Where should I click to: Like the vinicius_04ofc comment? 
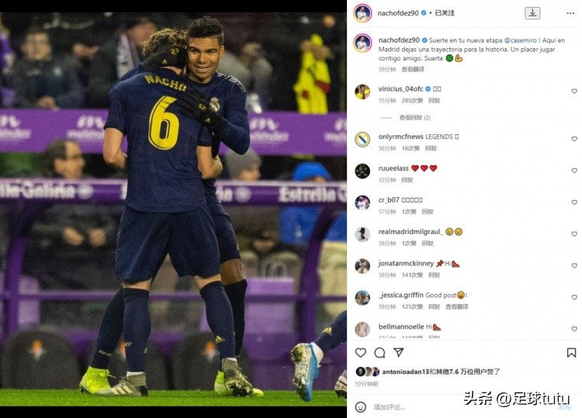[x=574, y=92]
